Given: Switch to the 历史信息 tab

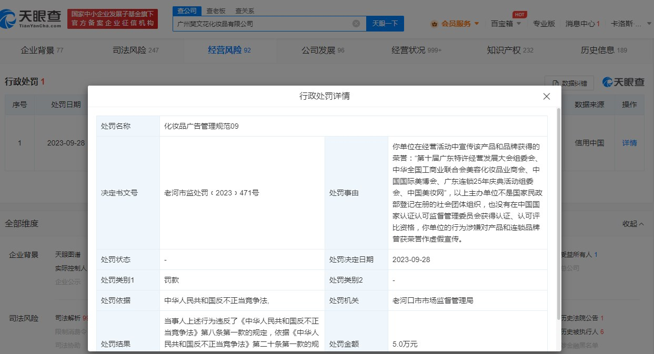Looking at the screenshot, I should pos(603,50).
